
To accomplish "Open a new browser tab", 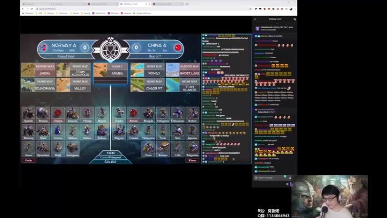I will tap(187, 4).
